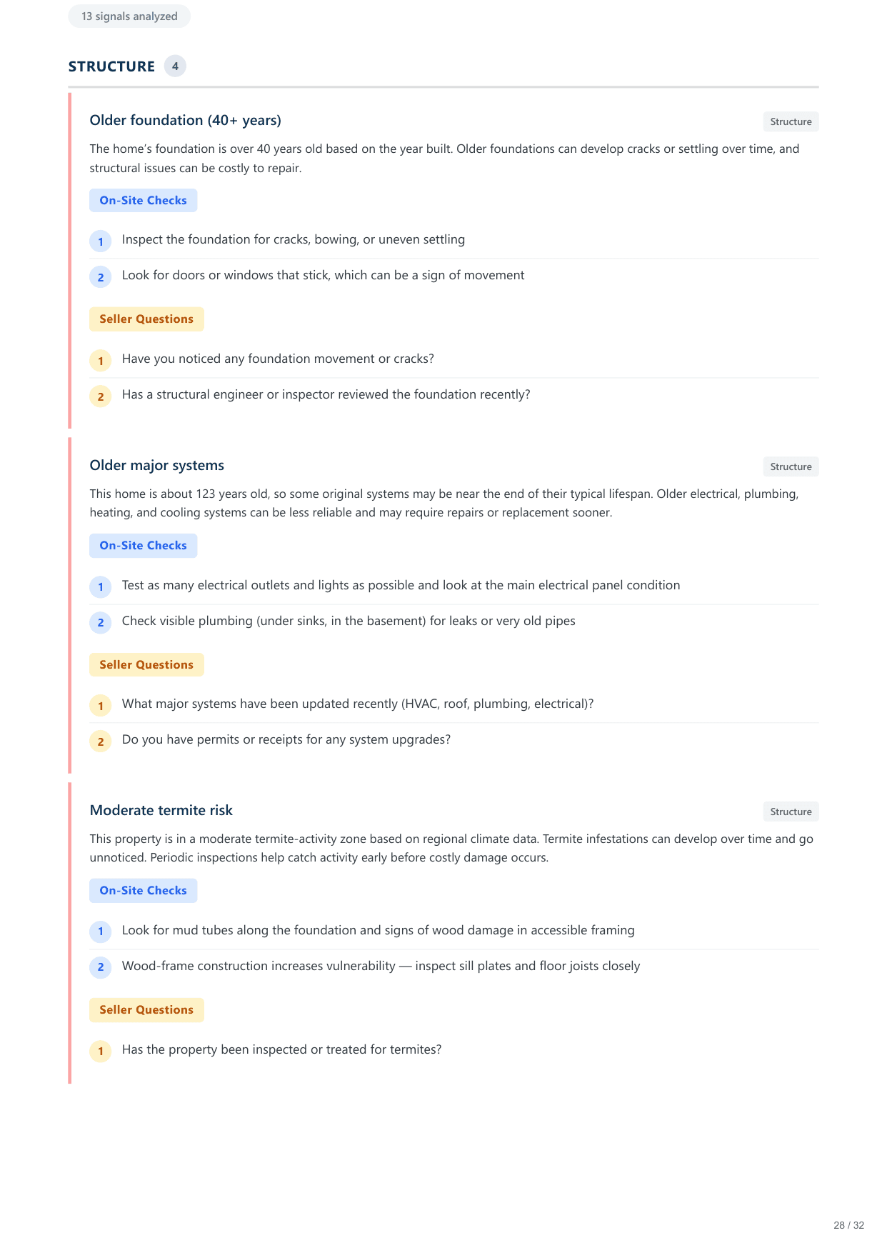Click the 28 / 32 page indicator
This screenshot has height=1253, width=887.
pyautogui.click(x=848, y=1225)
